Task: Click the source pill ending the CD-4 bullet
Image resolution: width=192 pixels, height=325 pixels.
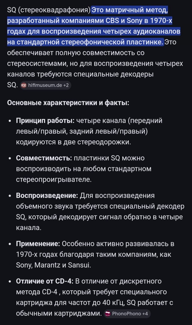Action: [127, 314]
